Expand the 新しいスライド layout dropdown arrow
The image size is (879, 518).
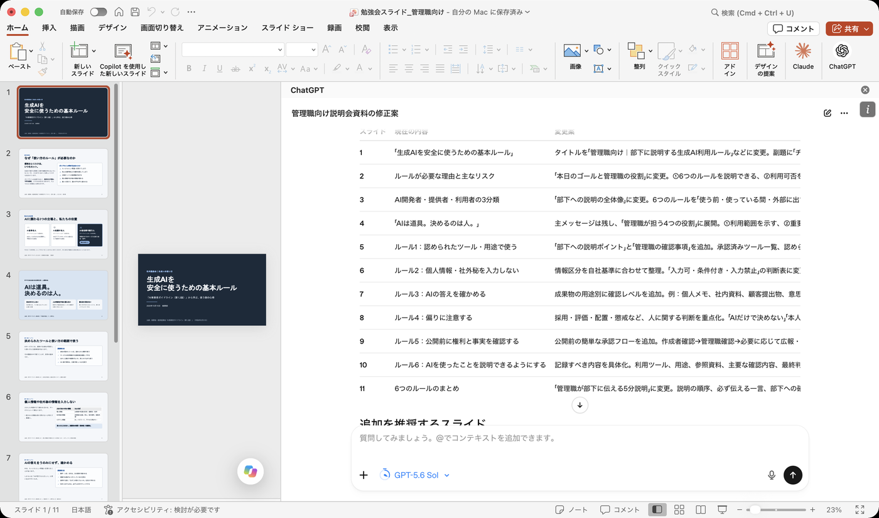pos(94,51)
